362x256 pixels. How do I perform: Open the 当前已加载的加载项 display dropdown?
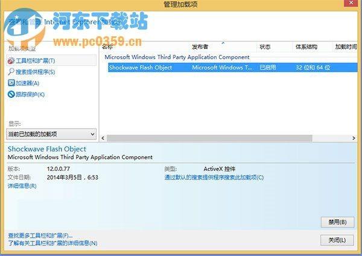[51, 134]
